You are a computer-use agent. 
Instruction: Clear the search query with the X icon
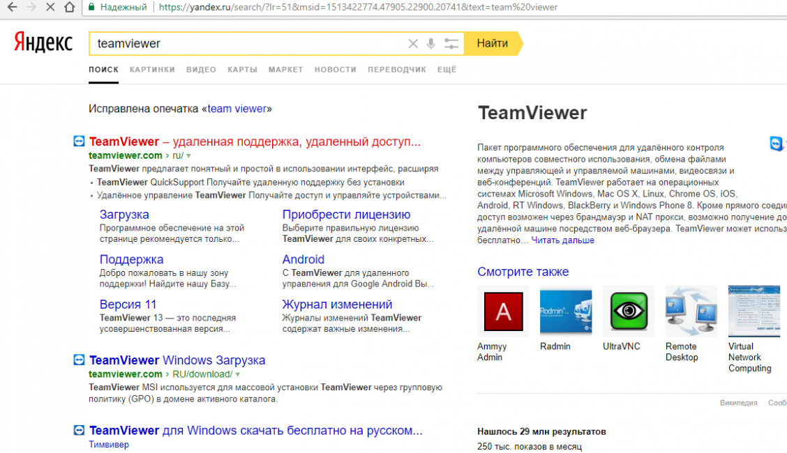point(413,44)
